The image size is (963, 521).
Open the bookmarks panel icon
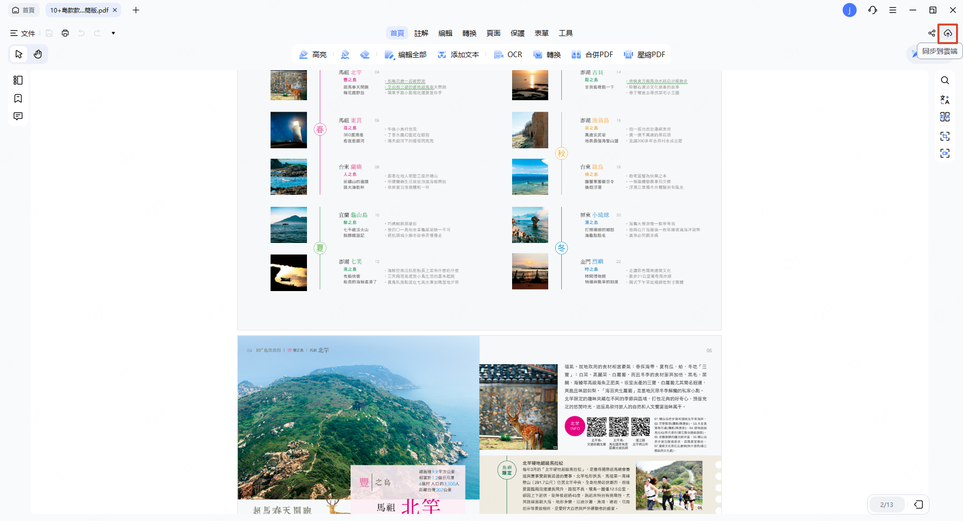pos(18,98)
